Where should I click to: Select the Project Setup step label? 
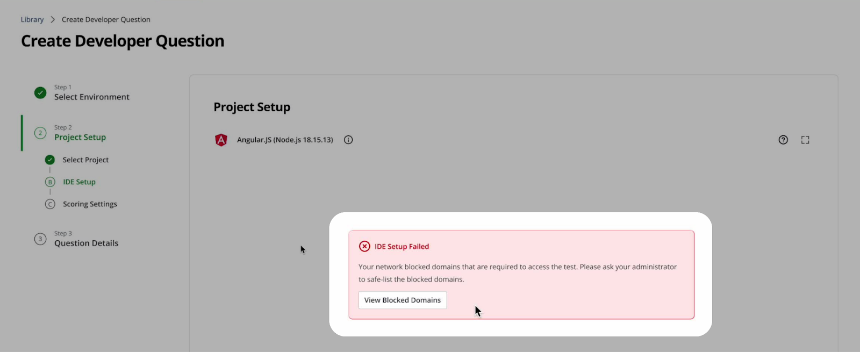pyautogui.click(x=80, y=137)
